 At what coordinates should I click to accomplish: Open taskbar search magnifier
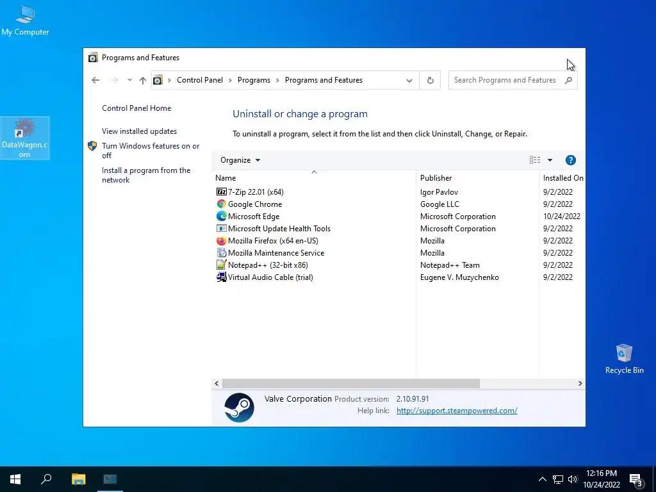[46, 479]
